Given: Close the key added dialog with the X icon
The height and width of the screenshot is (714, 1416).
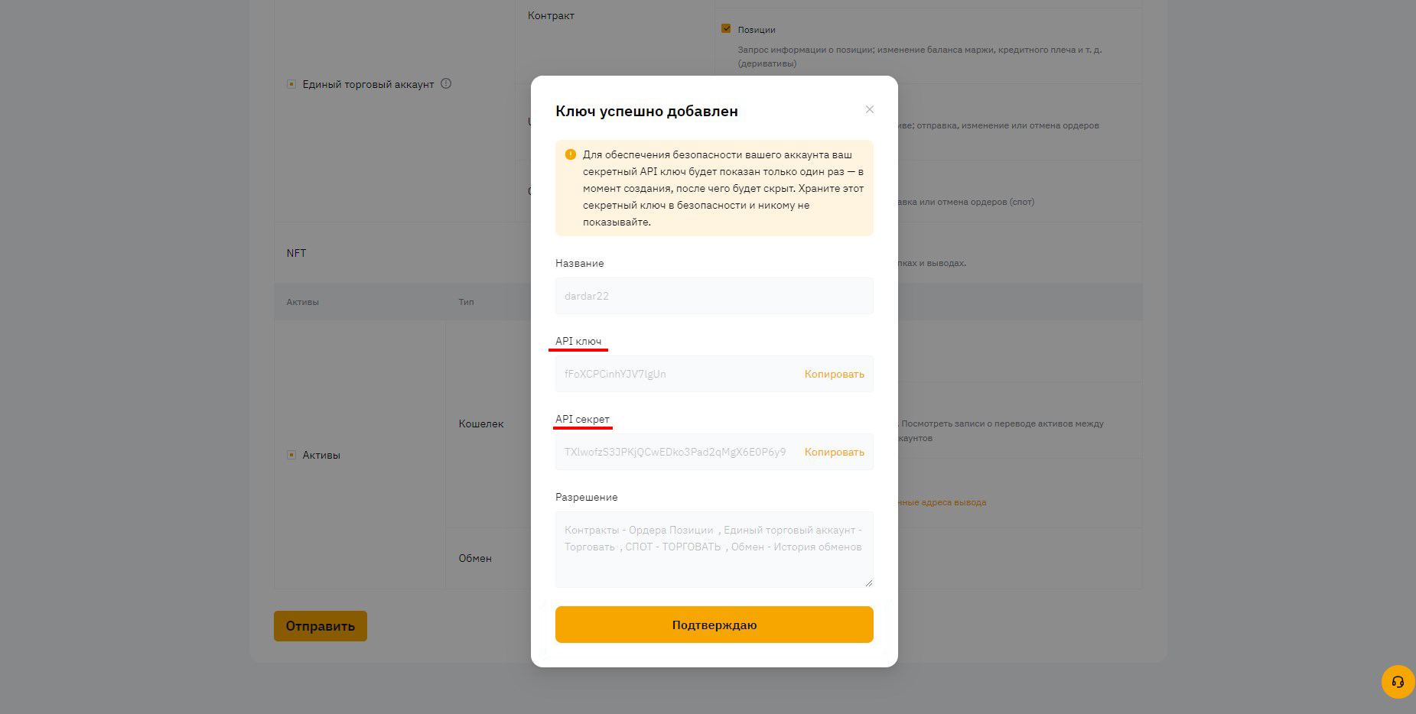Looking at the screenshot, I should click(869, 109).
